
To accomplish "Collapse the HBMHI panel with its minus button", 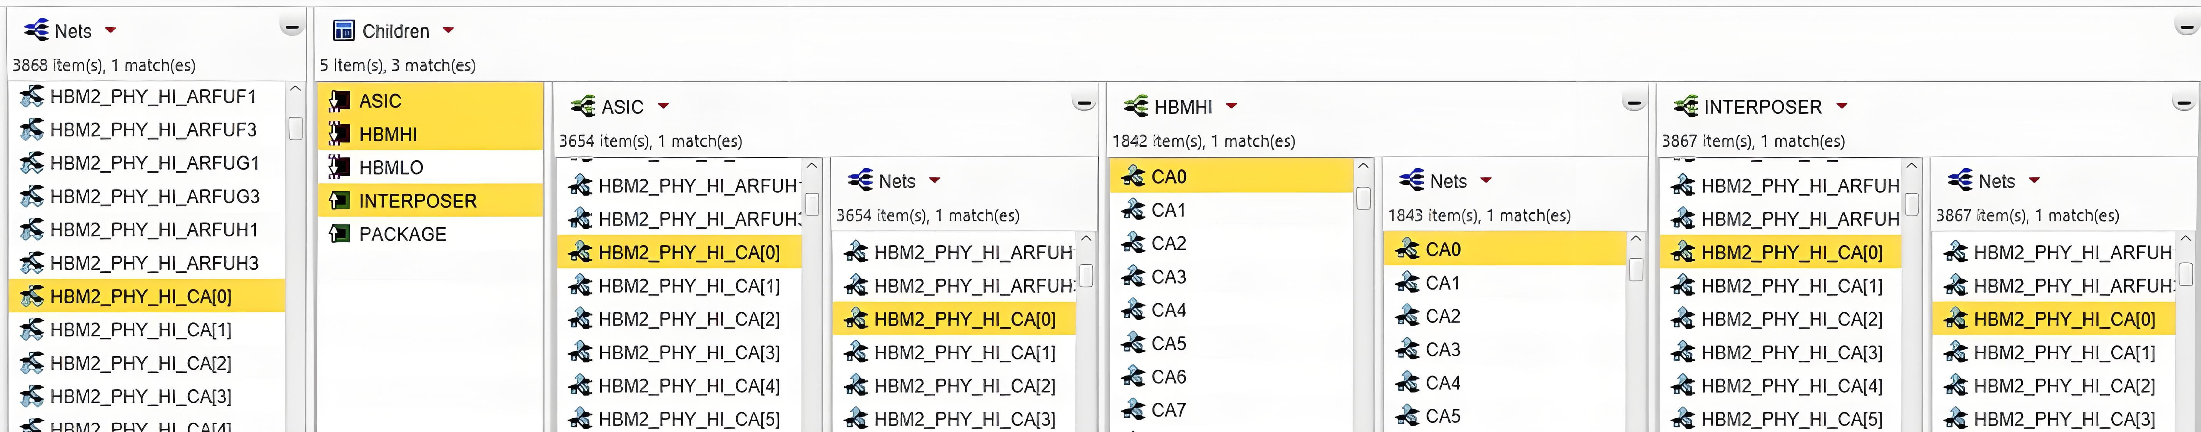I will 1634,103.
